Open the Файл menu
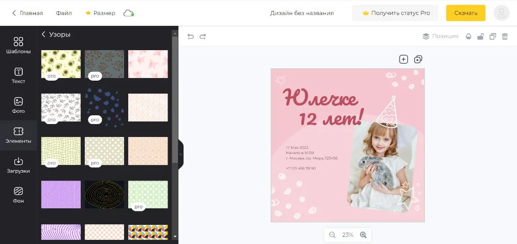Image resolution: width=517 pixels, height=244 pixels. point(64,13)
